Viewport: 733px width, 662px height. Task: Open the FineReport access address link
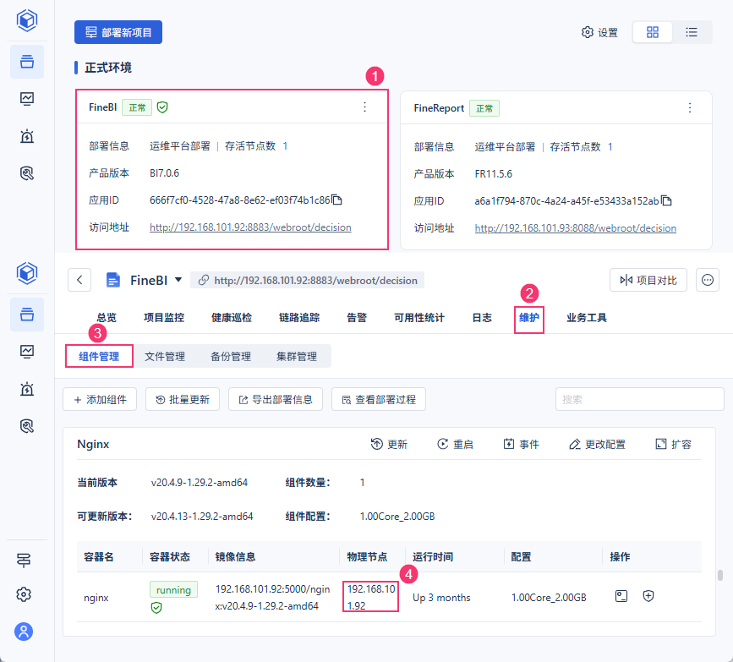coord(576,228)
